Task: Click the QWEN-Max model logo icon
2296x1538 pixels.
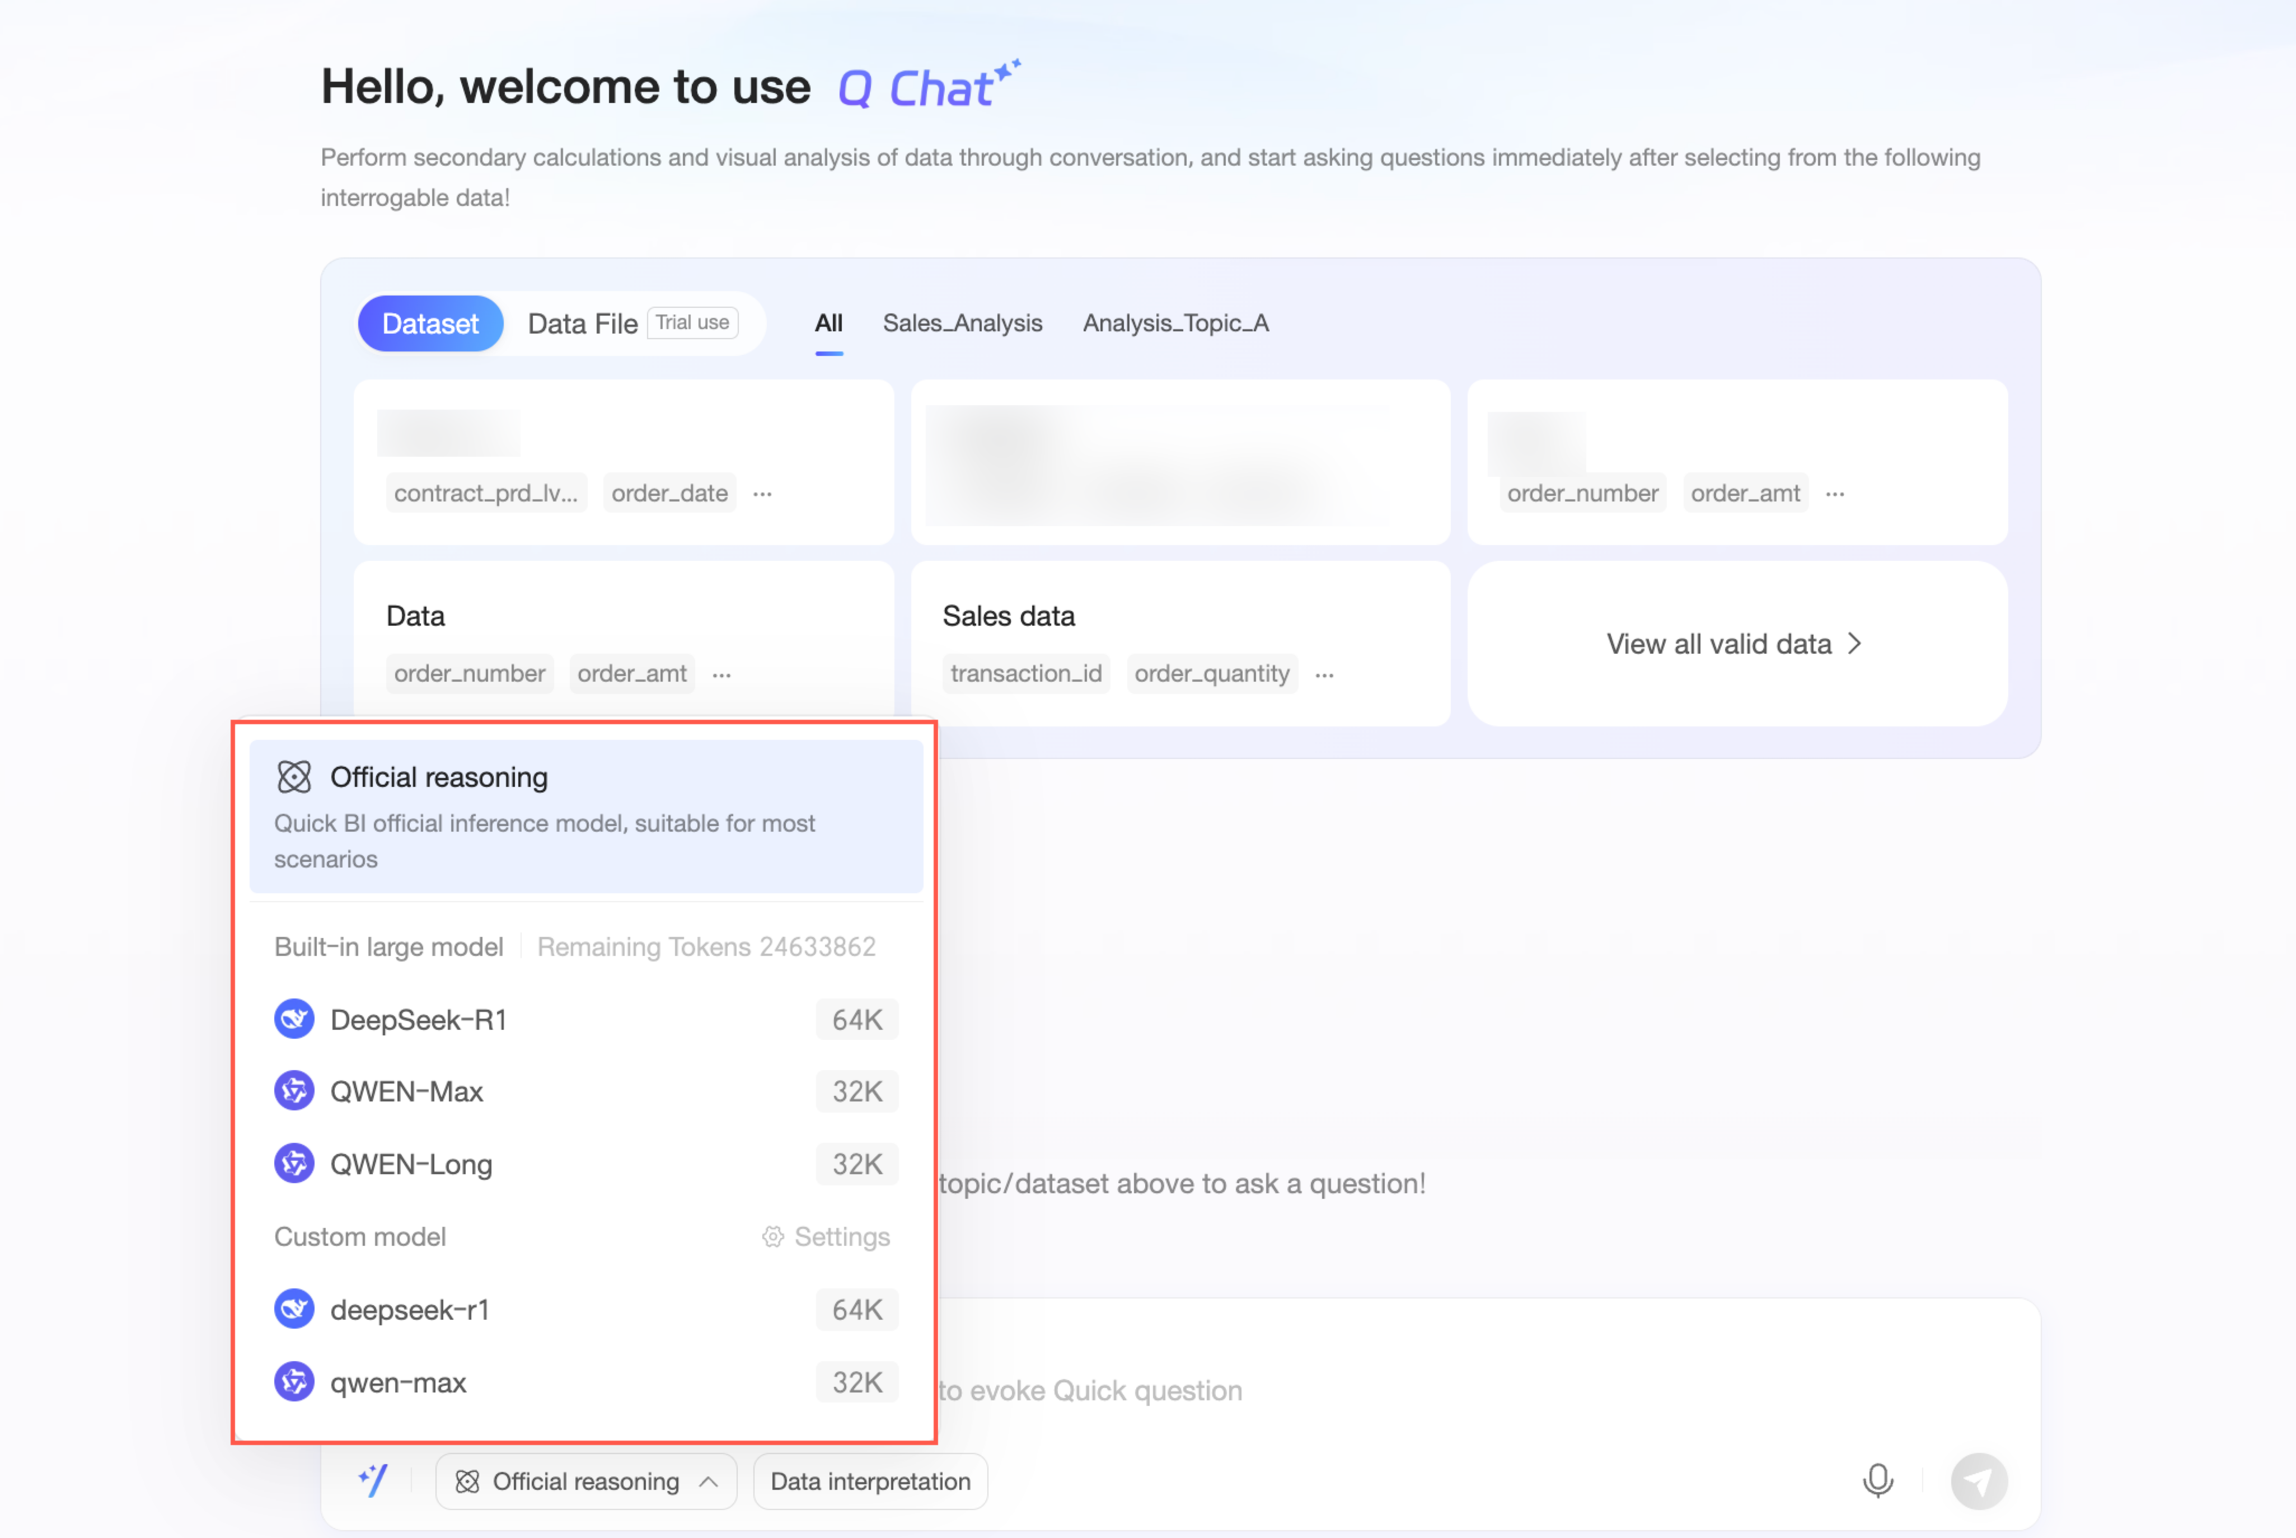Action: coord(294,1091)
